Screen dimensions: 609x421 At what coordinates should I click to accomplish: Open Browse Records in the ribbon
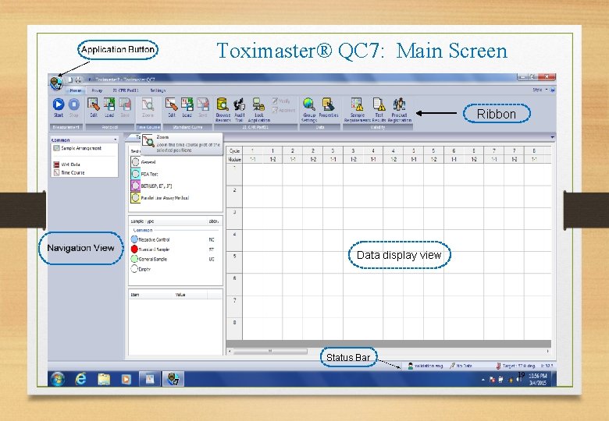coord(223,110)
